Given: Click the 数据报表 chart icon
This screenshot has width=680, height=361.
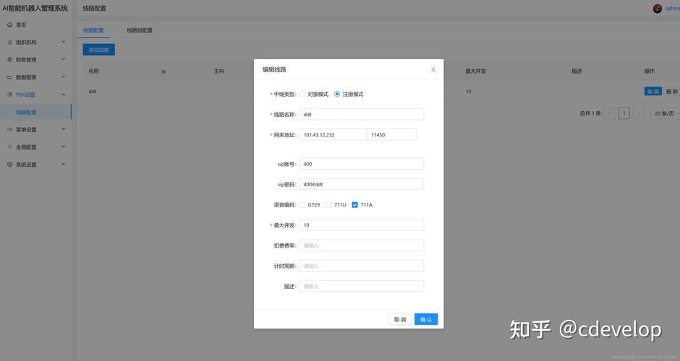Looking at the screenshot, I should pyautogui.click(x=9, y=77).
